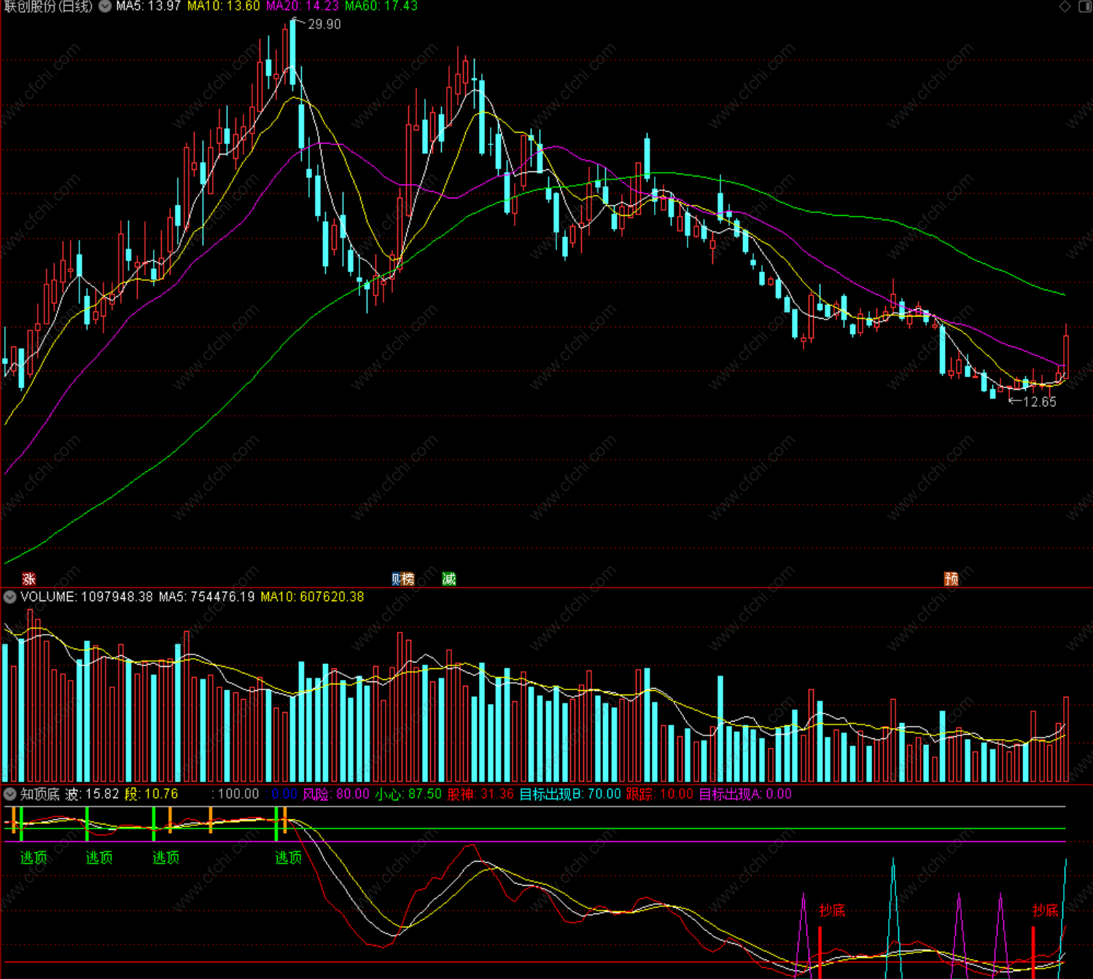Click the 29.90 high price label

(x=324, y=24)
